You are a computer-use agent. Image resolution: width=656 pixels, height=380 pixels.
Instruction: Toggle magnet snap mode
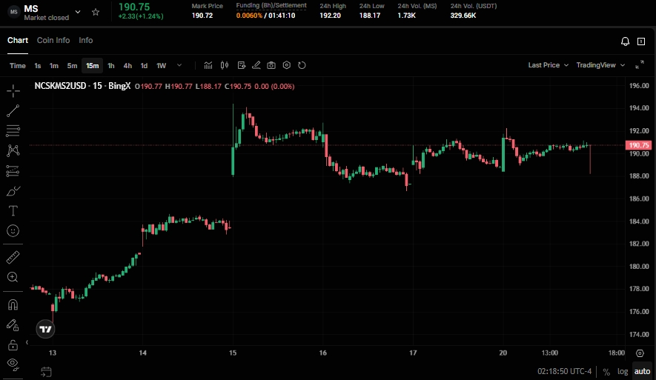click(x=13, y=304)
